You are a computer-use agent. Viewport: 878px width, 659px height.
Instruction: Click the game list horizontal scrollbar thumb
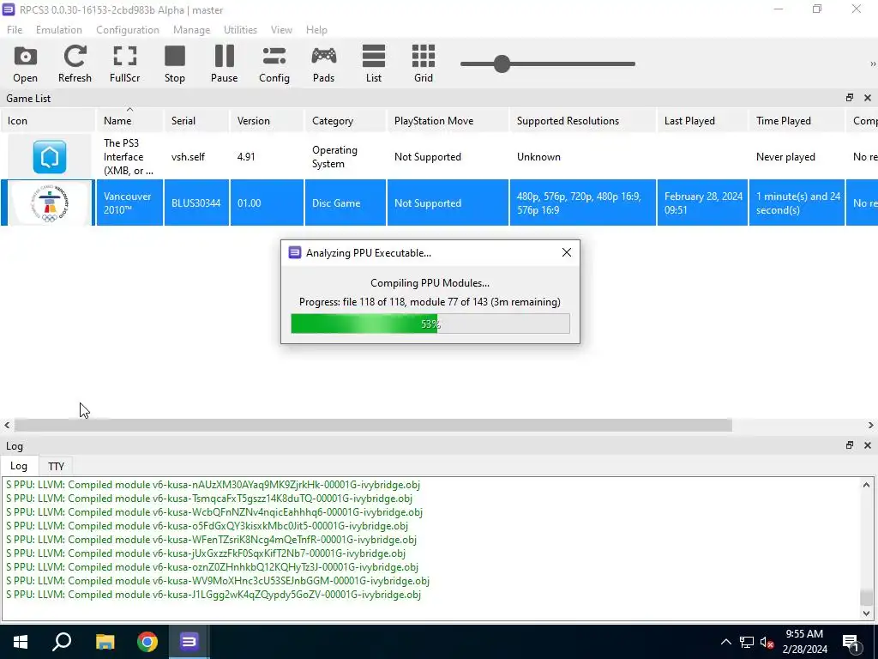tap(373, 426)
